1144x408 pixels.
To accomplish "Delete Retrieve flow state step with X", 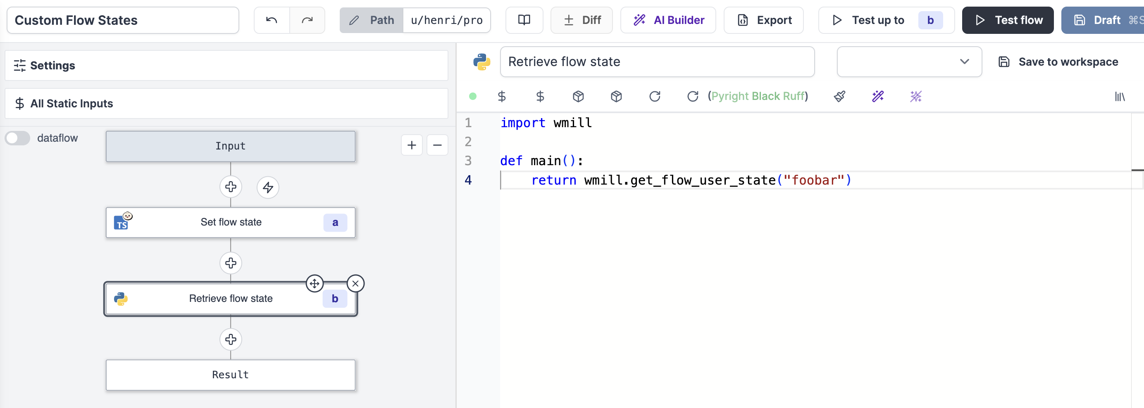I will (x=355, y=284).
